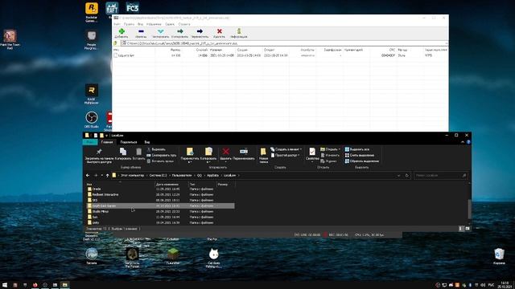Select the Rockstar Games Launcher desktop icon

91,13
